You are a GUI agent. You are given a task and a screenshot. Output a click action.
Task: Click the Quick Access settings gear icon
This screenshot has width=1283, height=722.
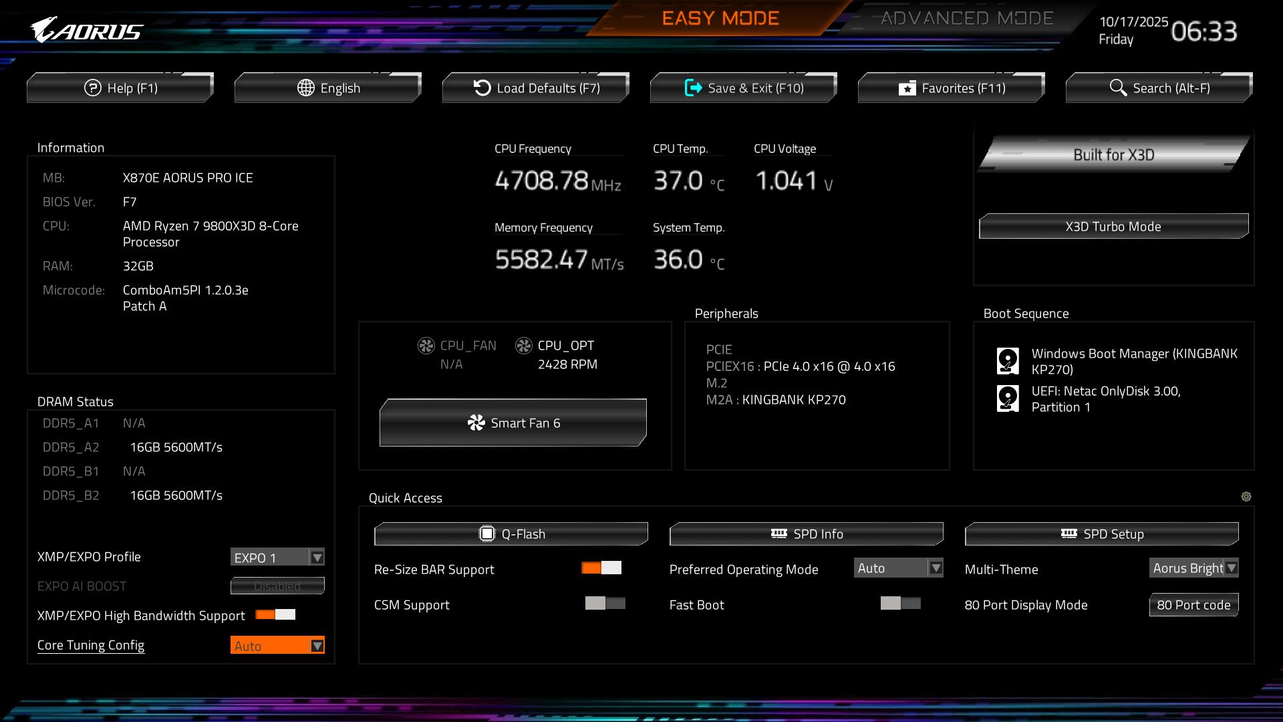[x=1246, y=497]
